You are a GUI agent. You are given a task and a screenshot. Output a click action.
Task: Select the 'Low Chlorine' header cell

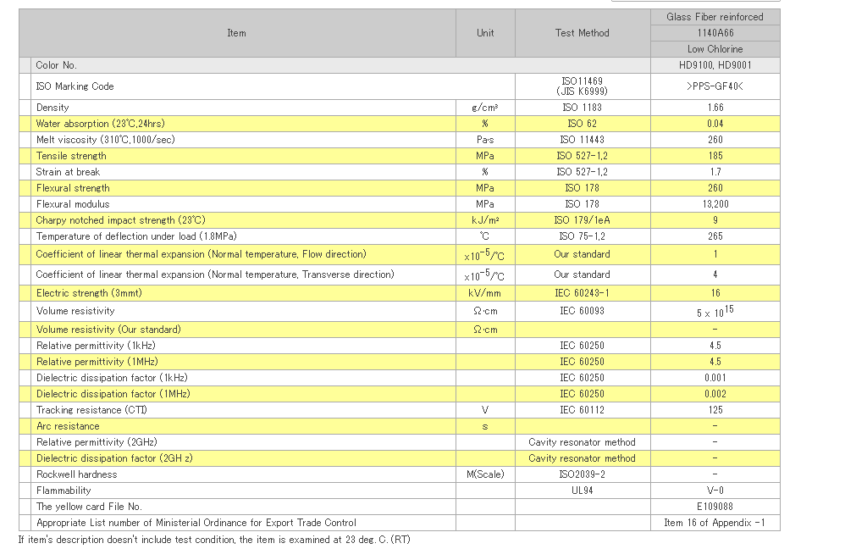point(715,49)
